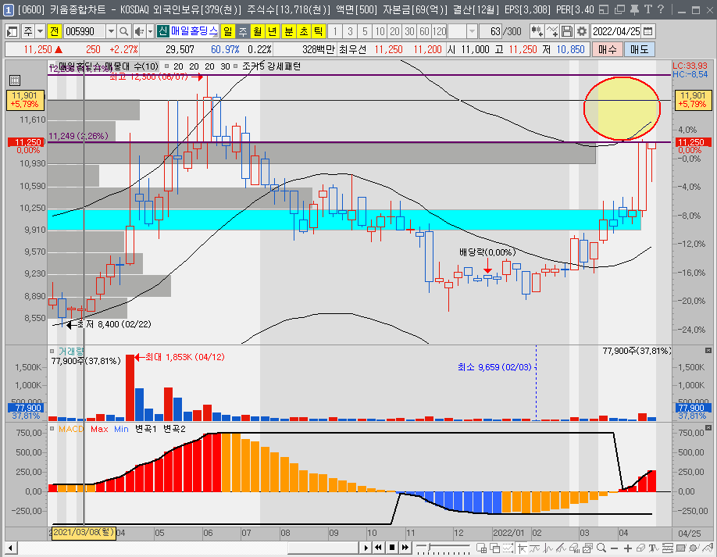Close the 거래량 volume panel
This screenshot has height=557, width=717.
[708, 350]
